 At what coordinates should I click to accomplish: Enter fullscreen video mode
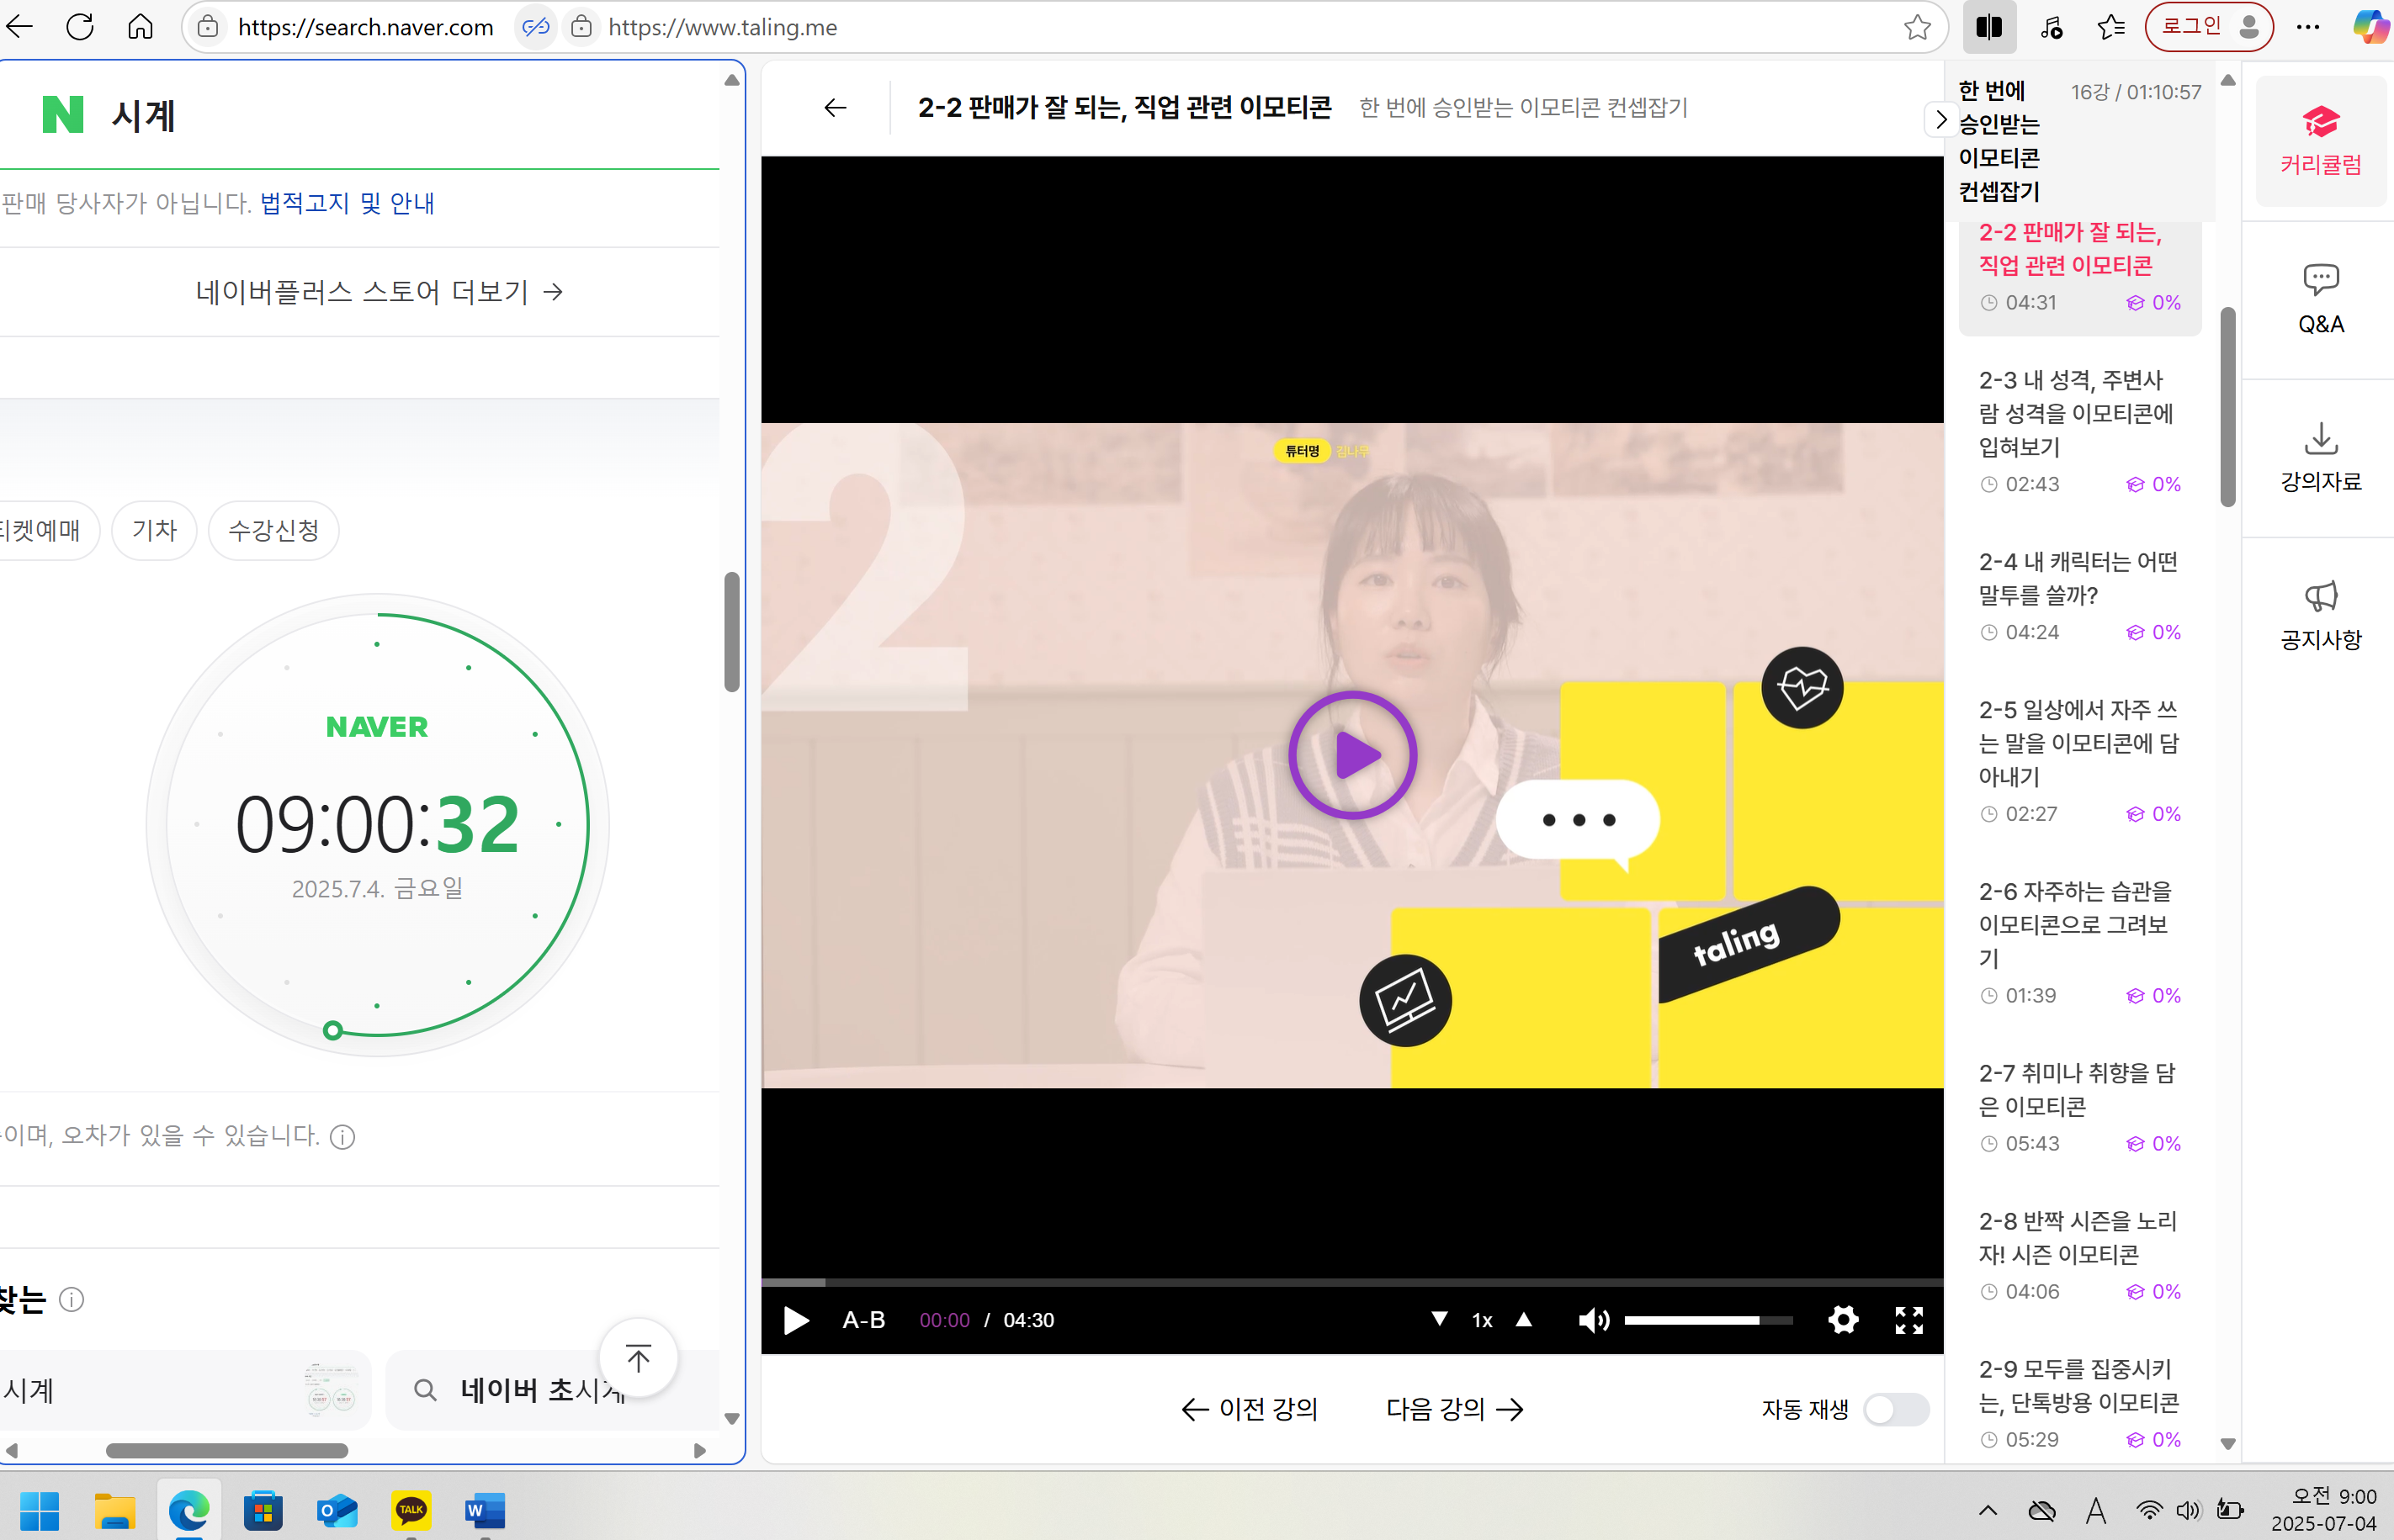click(x=1908, y=1320)
